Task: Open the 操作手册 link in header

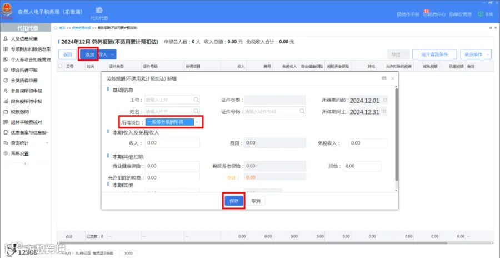Action: point(408,14)
